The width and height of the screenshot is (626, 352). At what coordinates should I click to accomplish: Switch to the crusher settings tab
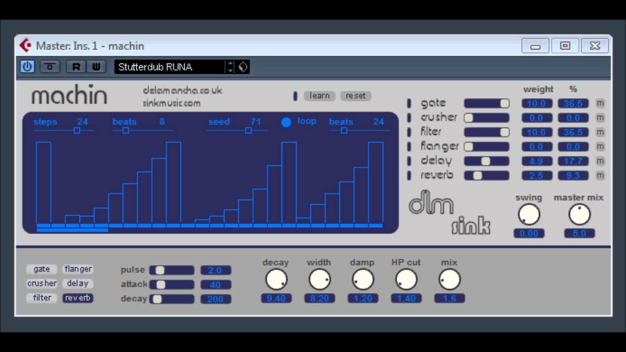(x=42, y=284)
